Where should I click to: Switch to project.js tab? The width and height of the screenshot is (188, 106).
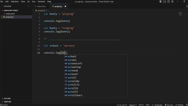pyautogui.click(x=59, y=6)
